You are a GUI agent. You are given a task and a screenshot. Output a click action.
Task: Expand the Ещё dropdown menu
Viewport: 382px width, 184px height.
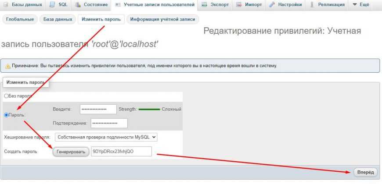click(x=361, y=5)
